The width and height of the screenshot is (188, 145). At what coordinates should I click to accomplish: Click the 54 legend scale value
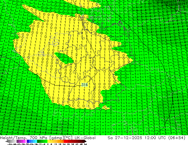pyautogui.click(x=85, y=144)
